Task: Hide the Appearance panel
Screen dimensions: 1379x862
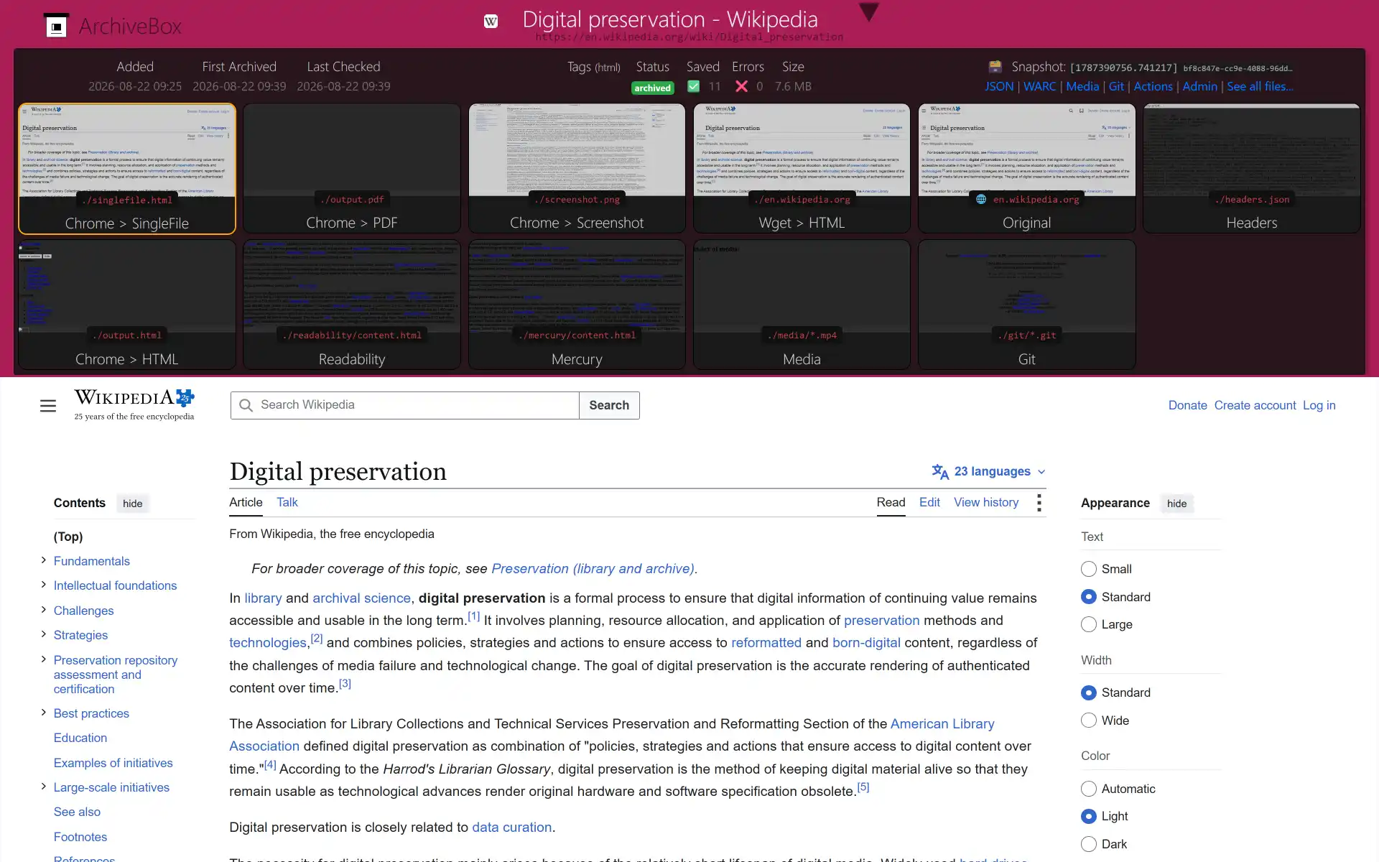Action: 1176,504
